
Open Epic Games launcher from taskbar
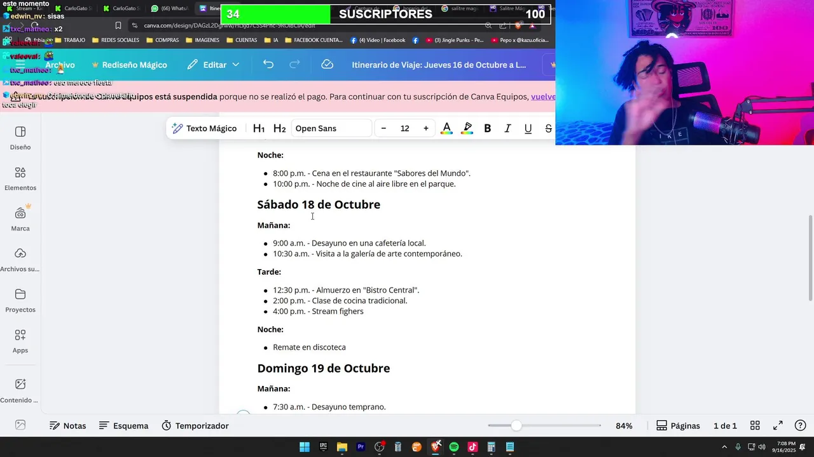(x=323, y=447)
